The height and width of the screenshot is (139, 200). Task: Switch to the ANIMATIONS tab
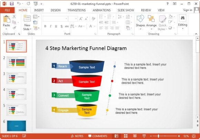[101, 10]
